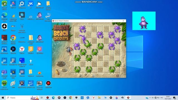Viewport: 178px width, 100px height.
Task: Open Microsoft Edge from the taskbar
Action: (x=53, y=97)
